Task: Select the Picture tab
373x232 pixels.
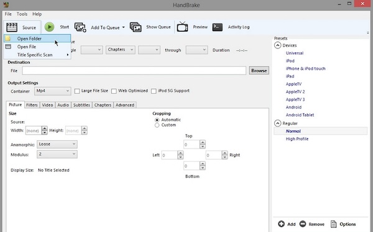Action: point(15,104)
